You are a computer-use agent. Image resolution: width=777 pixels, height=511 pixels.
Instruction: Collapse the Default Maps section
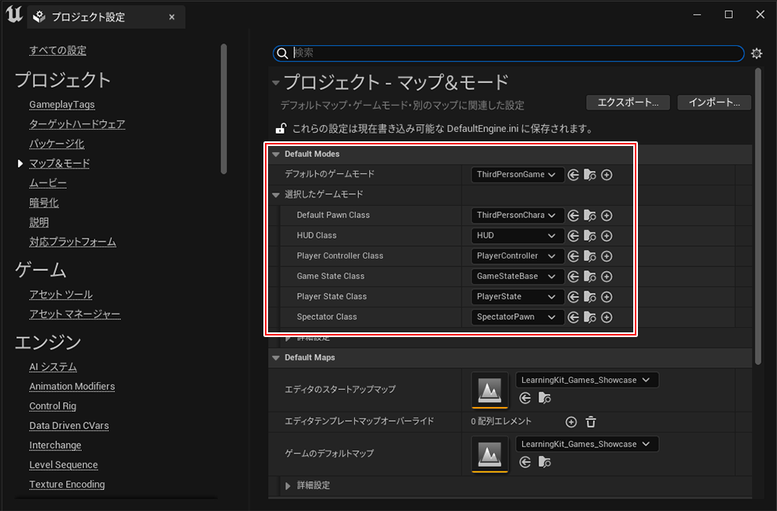(276, 358)
